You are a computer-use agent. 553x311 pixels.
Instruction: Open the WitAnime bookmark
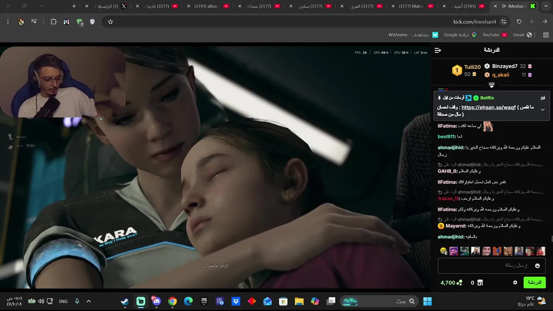point(413,35)
